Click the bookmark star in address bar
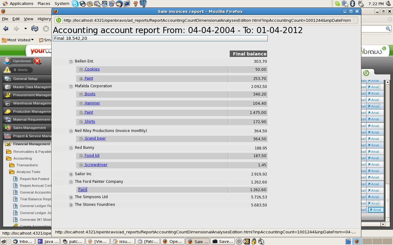Image resolution: width=393 pixels, height=245 pixels. click(x=355, y=20)
